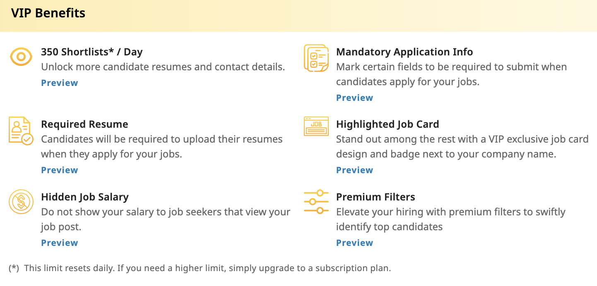
Task: Open Preview under Premium Filters
Action: [x=355, y=243]
